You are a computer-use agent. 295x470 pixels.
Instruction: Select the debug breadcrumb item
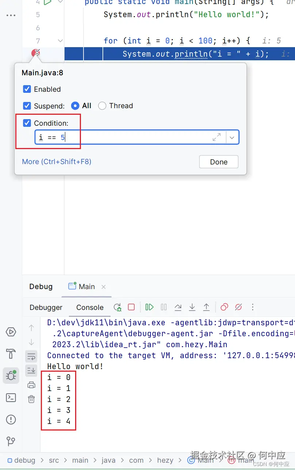point(22,460)
